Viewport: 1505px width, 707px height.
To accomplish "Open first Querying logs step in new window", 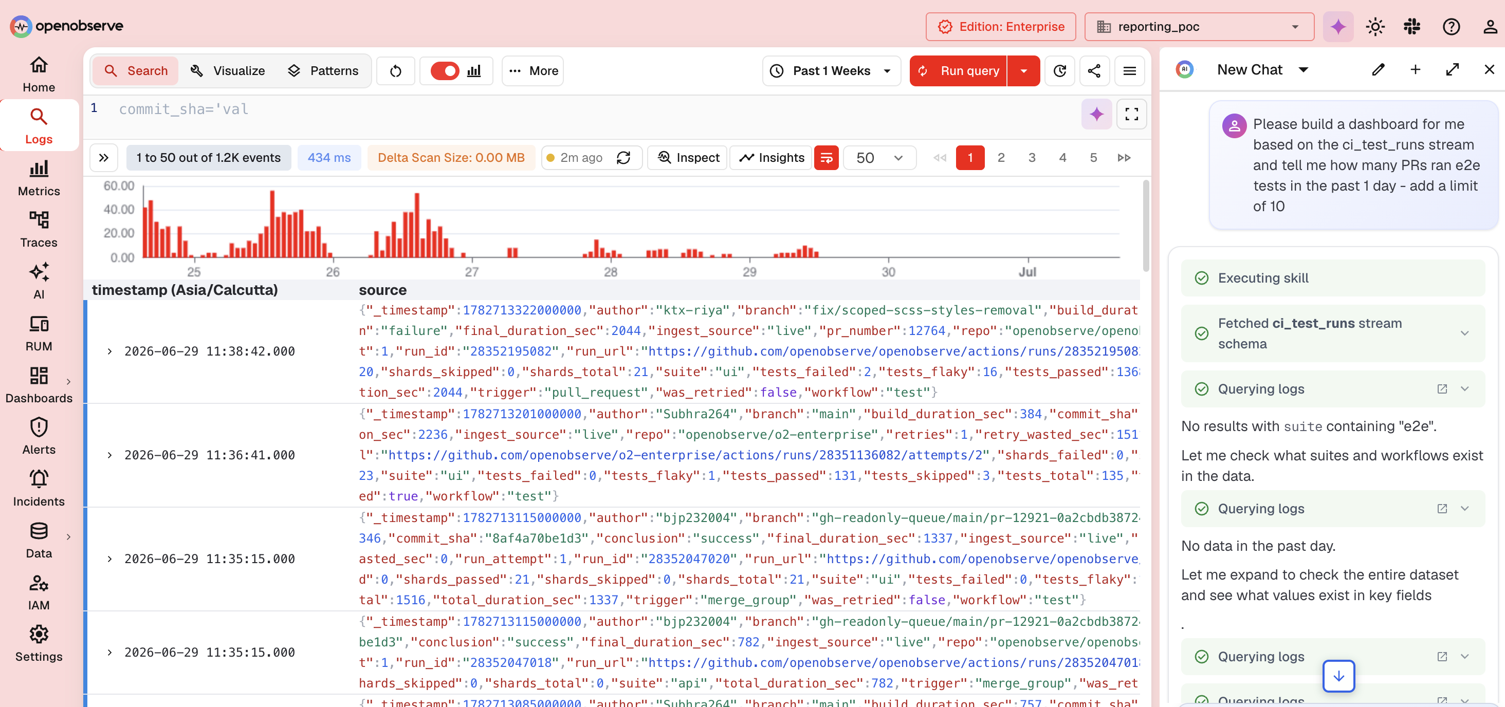I will [1441, 389].
